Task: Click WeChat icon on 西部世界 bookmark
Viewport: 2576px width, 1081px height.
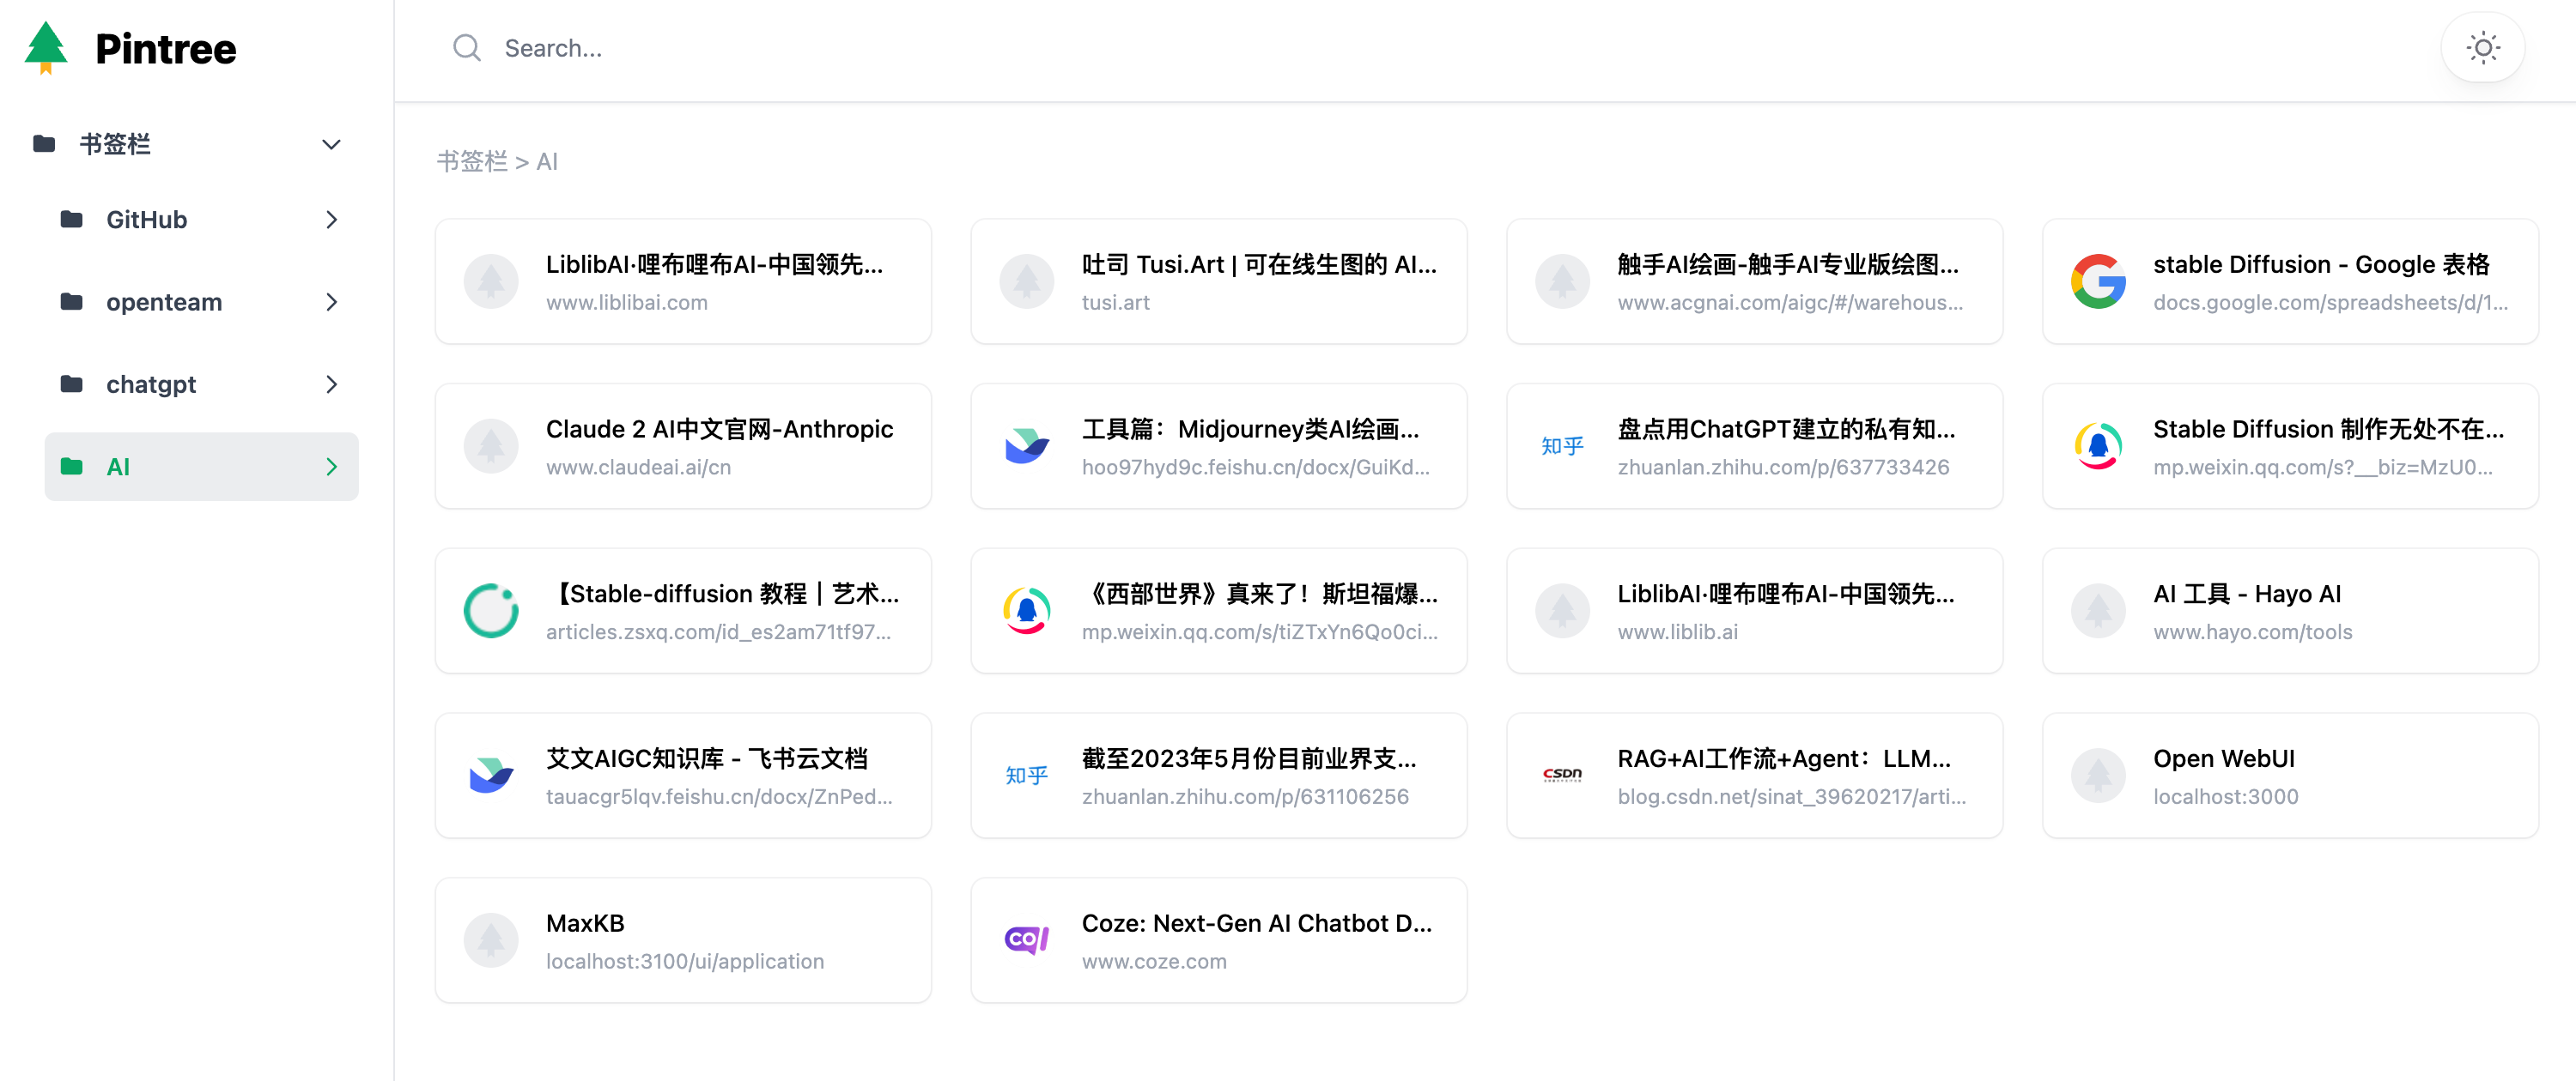Action: [1026, 611]
